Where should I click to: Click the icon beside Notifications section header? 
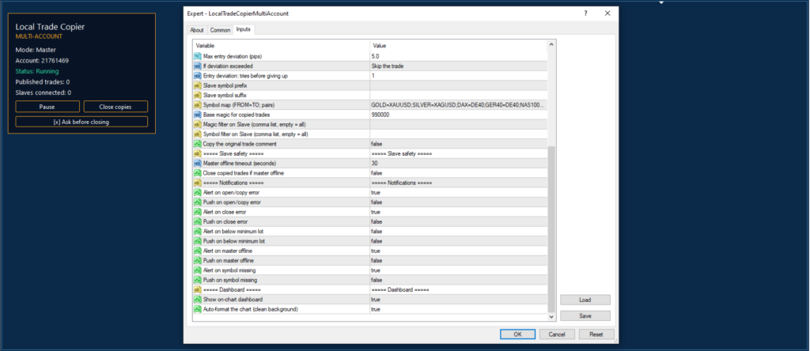[x=197, y=183]
